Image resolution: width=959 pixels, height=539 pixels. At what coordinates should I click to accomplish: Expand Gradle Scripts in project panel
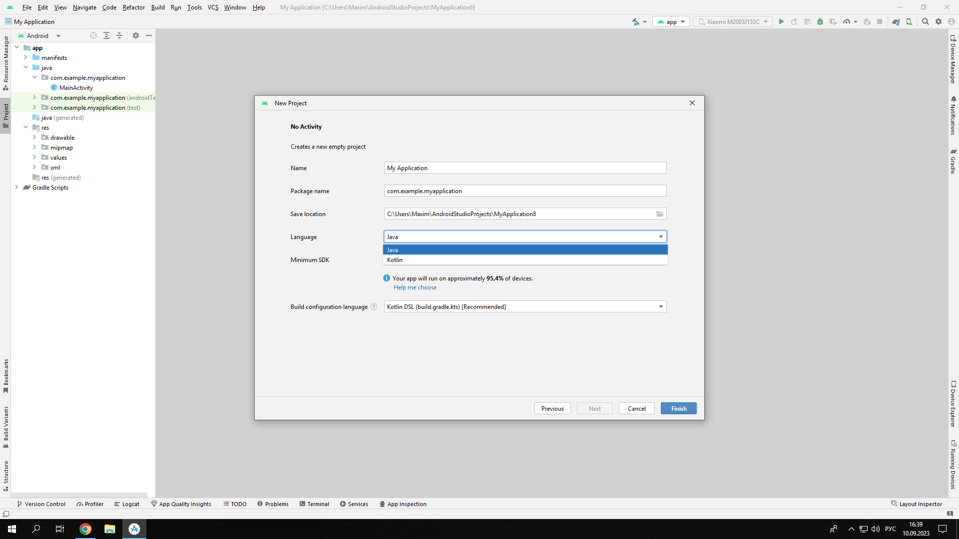pyautogui.click(x=16, y=188)
